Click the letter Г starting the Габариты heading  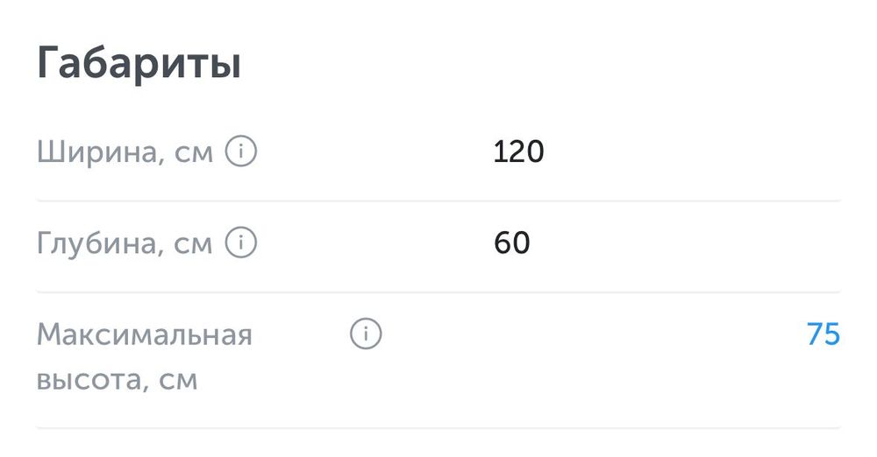(49, 65)
